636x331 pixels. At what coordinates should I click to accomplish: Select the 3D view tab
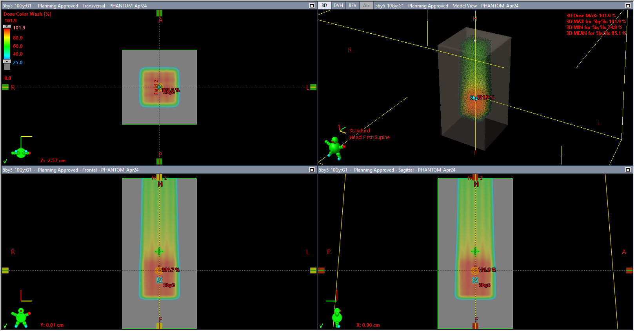324,5
